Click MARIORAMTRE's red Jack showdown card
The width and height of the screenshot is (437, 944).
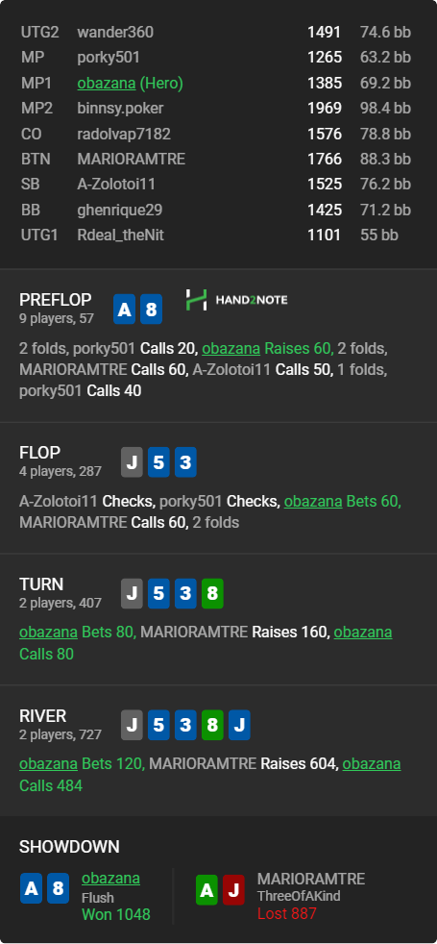click(x=233, y=890)
